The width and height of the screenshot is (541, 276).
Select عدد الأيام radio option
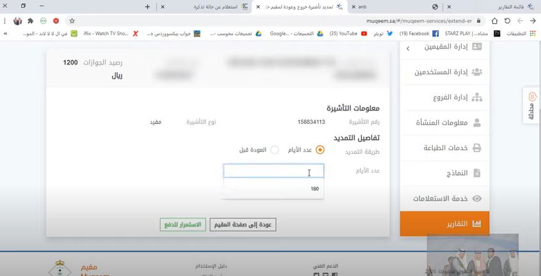click(x=320, y=150)
